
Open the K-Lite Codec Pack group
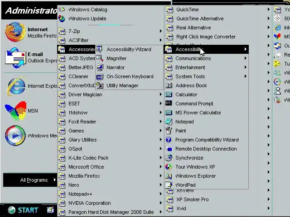(x=111, y=158)
